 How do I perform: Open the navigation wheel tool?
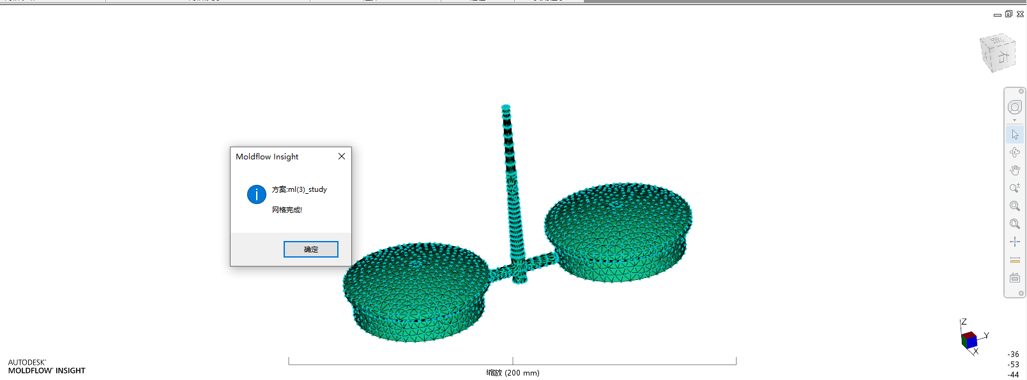point(1015,107)
